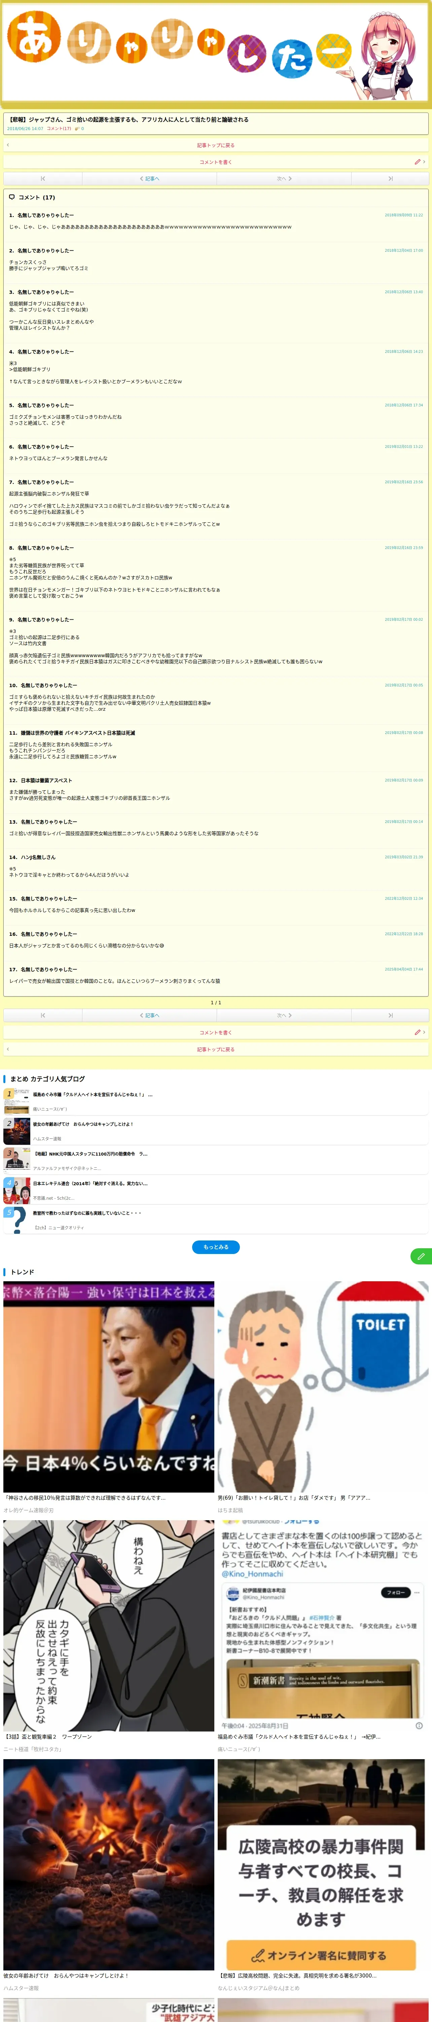Click pencil icon beside lower コメントを書く

tap(418, 1032)
